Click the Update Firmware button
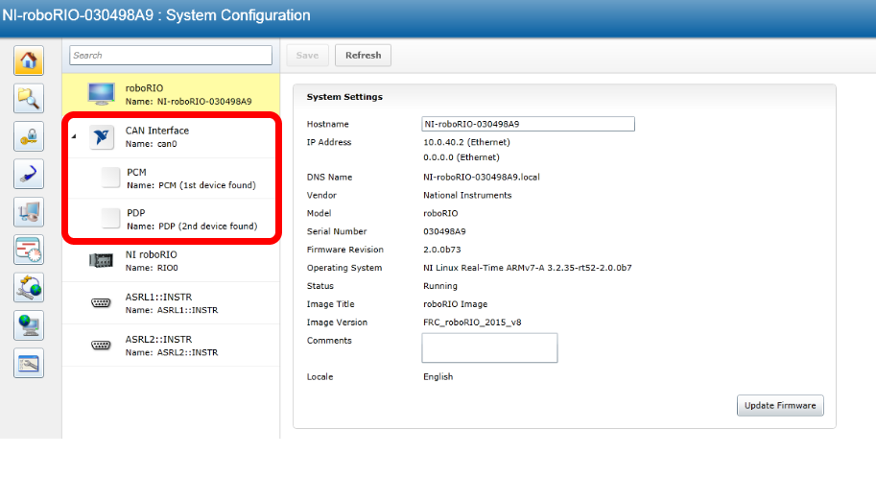 tap(780, 405)
